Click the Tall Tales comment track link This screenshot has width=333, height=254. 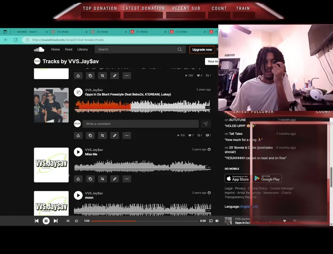236,134
